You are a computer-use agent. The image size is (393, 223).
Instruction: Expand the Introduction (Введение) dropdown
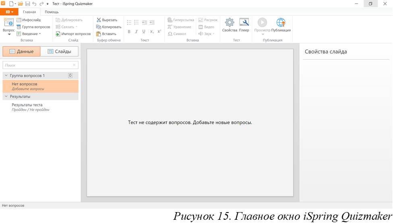click(29, 34)
